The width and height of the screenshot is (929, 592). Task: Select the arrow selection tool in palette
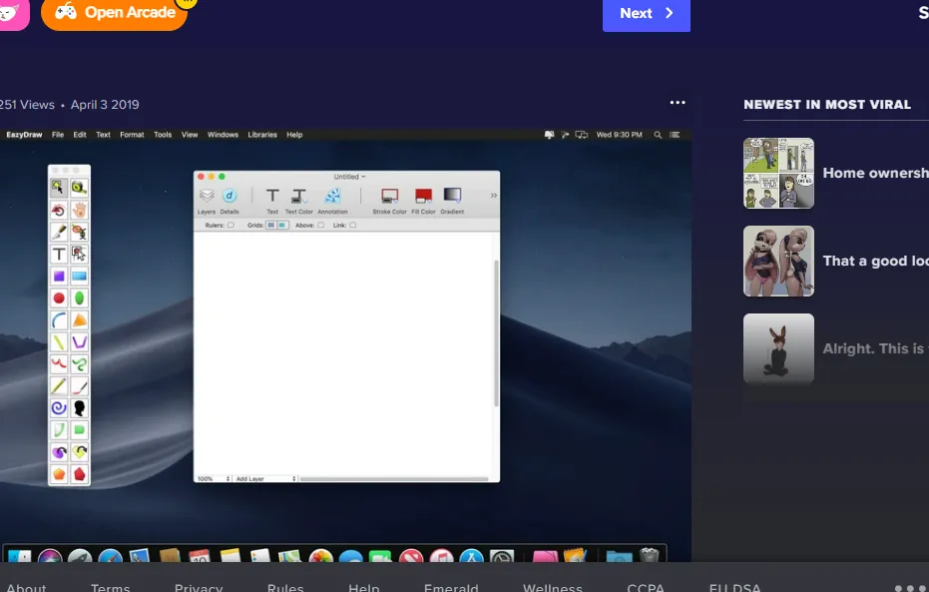click(59, 188)
